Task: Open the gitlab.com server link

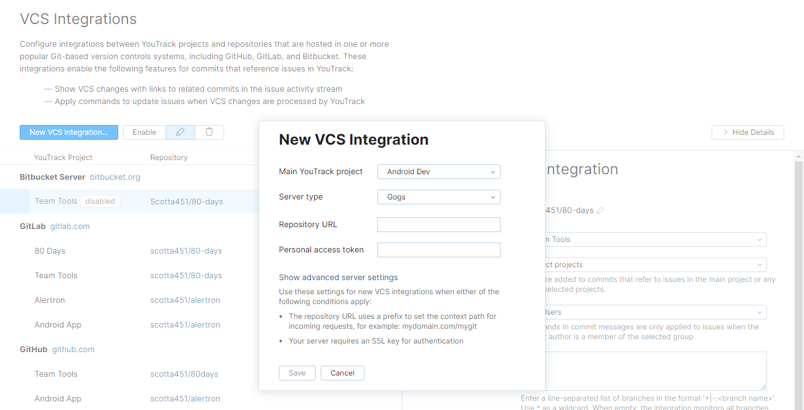Action: click(x=70, y=227)
